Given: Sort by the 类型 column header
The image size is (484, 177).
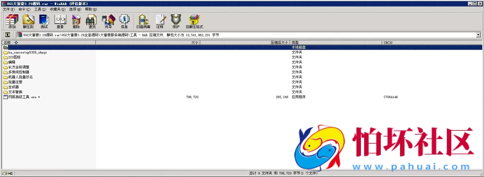Looking at the screenshot, I should point(336,43).
